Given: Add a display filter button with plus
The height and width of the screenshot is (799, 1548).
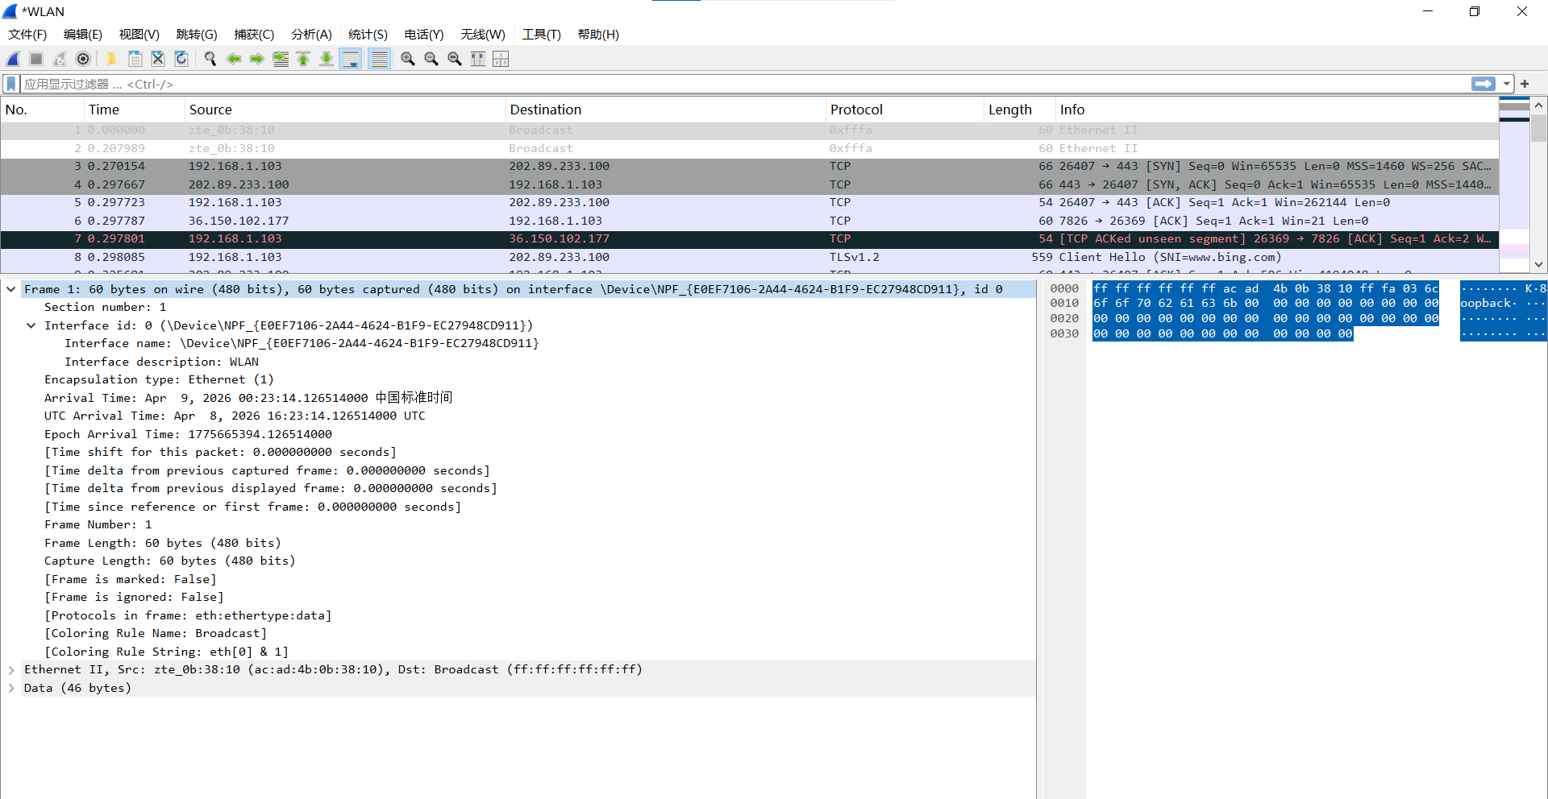Looking at the screenshot, I should [1525, 84].
